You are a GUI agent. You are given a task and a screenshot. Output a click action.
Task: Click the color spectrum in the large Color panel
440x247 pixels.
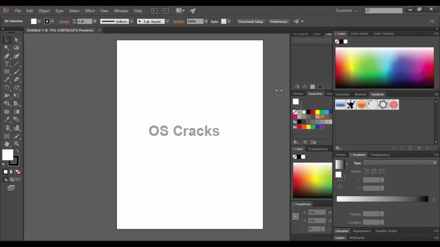(385, 68)
